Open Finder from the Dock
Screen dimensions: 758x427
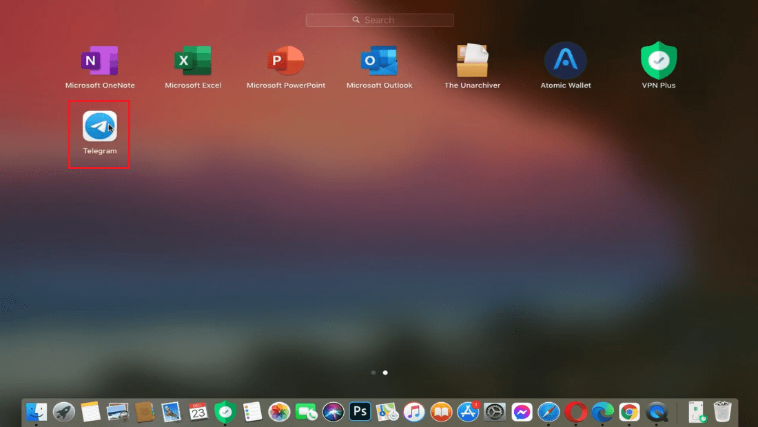(37, 412)
